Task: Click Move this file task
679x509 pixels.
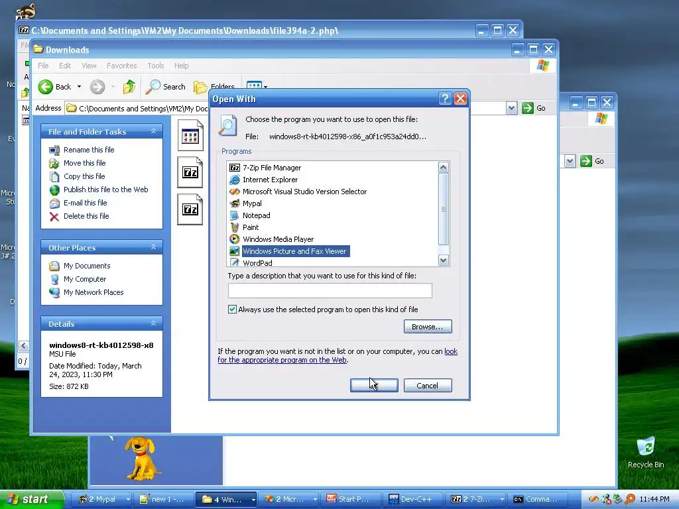Action: pyautogui.click(x=84, y=163)
